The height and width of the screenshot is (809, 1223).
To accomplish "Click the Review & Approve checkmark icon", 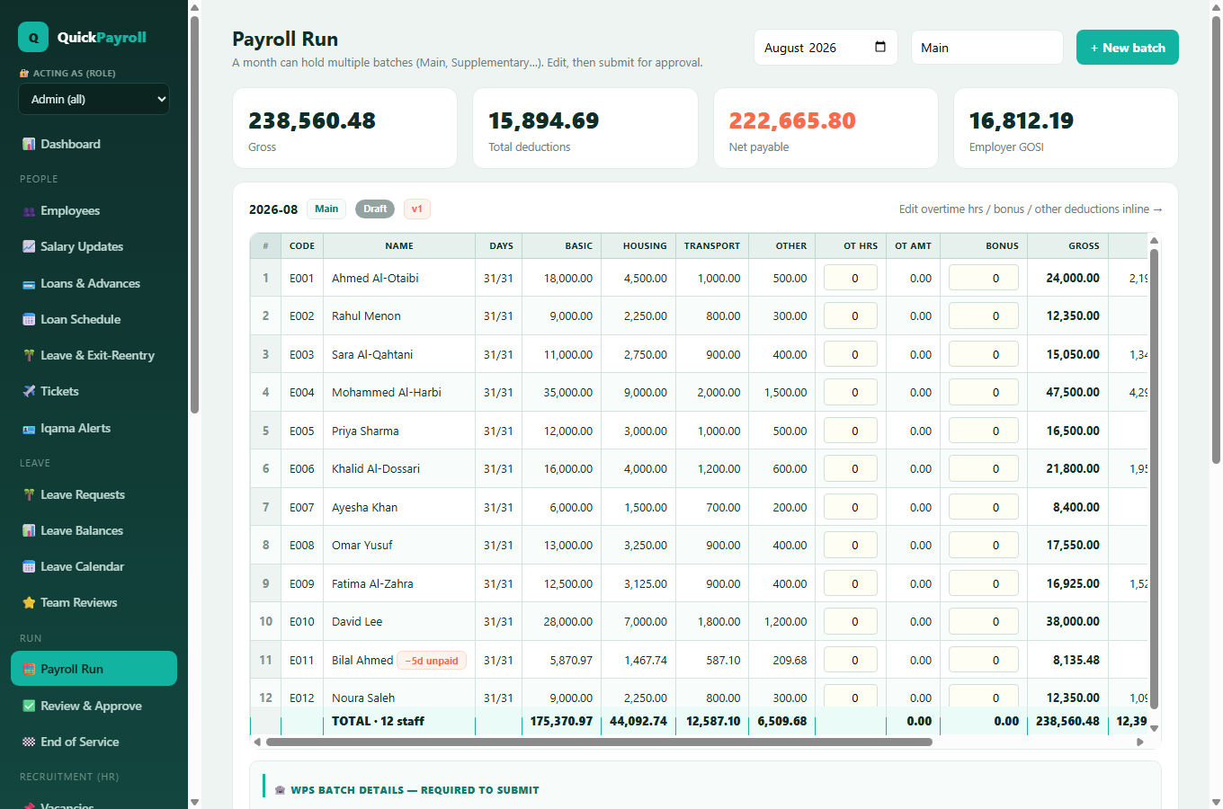I will [x=29, y=706].
